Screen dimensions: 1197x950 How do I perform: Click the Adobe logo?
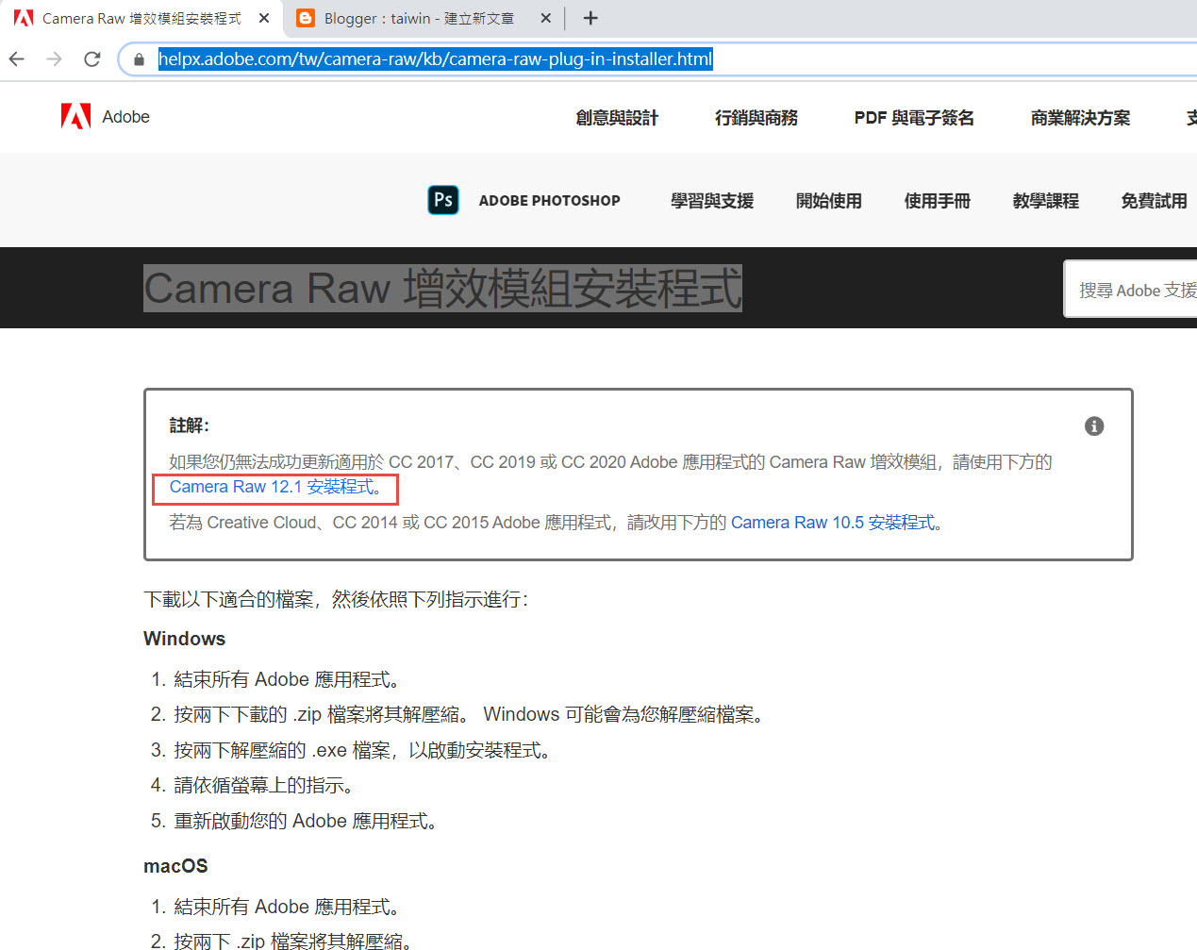click(x=104, y=116)
